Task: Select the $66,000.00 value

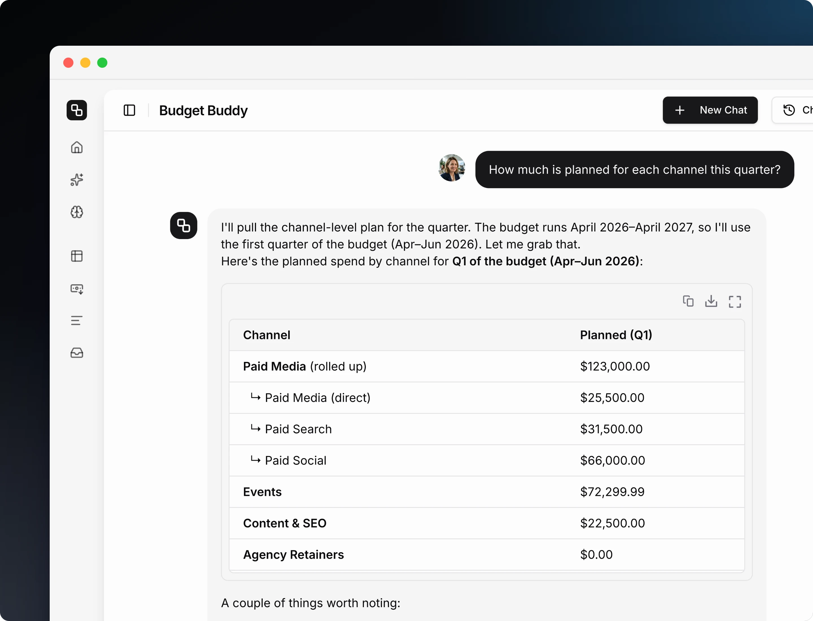Action: 613,461
